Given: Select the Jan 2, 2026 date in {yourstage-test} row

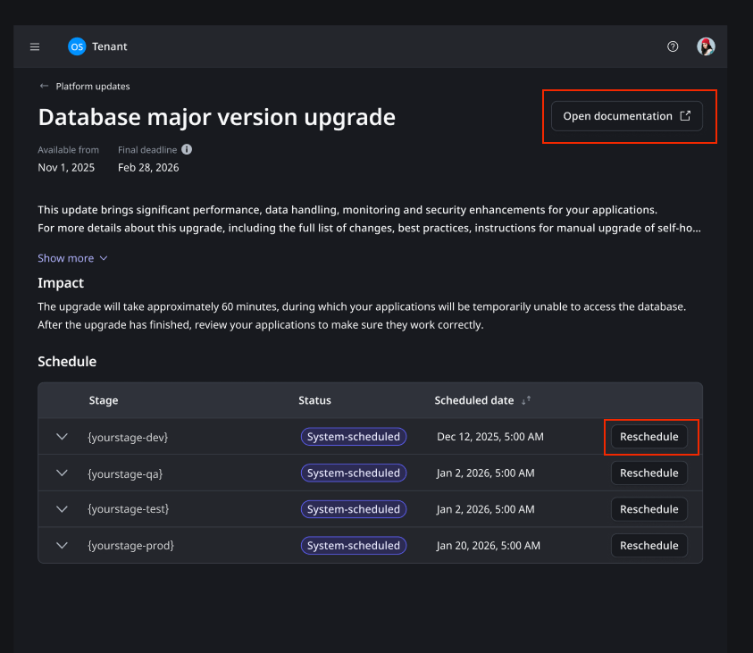Looking at the screenshot, I should 486,509.
